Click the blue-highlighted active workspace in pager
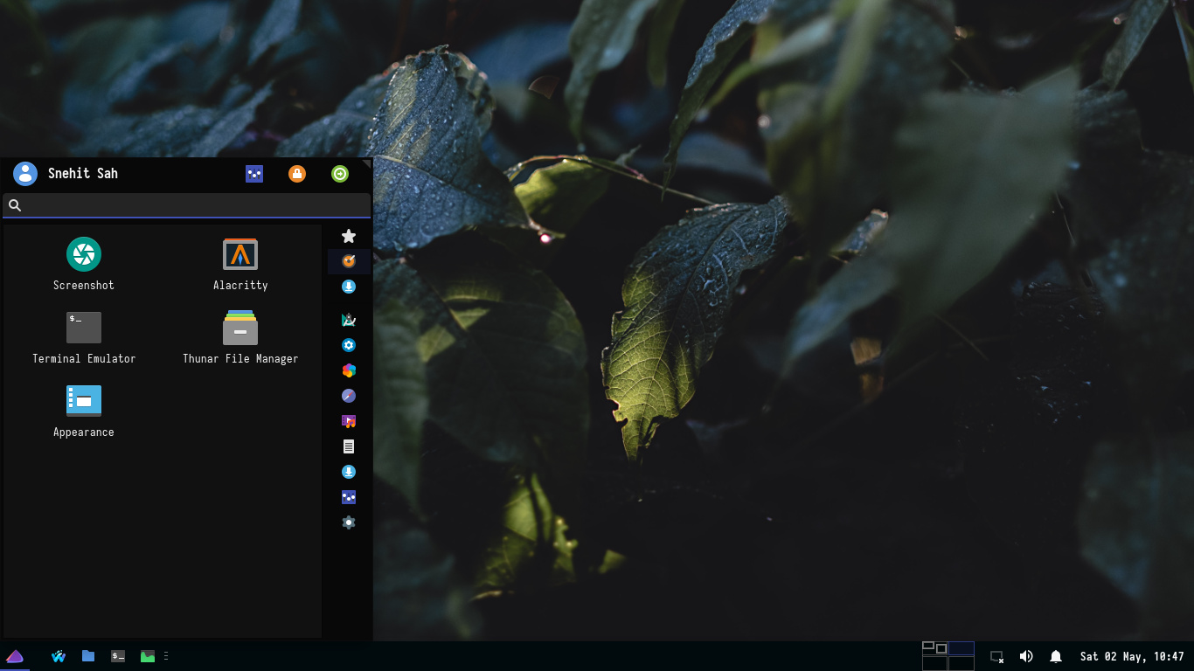The image size is (1194, 671). point(961,648)
